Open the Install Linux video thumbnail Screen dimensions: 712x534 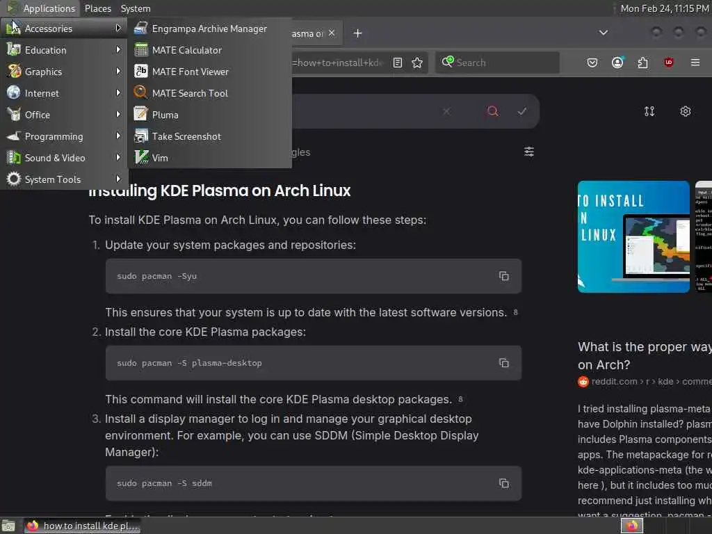click(x=633, y=236)
